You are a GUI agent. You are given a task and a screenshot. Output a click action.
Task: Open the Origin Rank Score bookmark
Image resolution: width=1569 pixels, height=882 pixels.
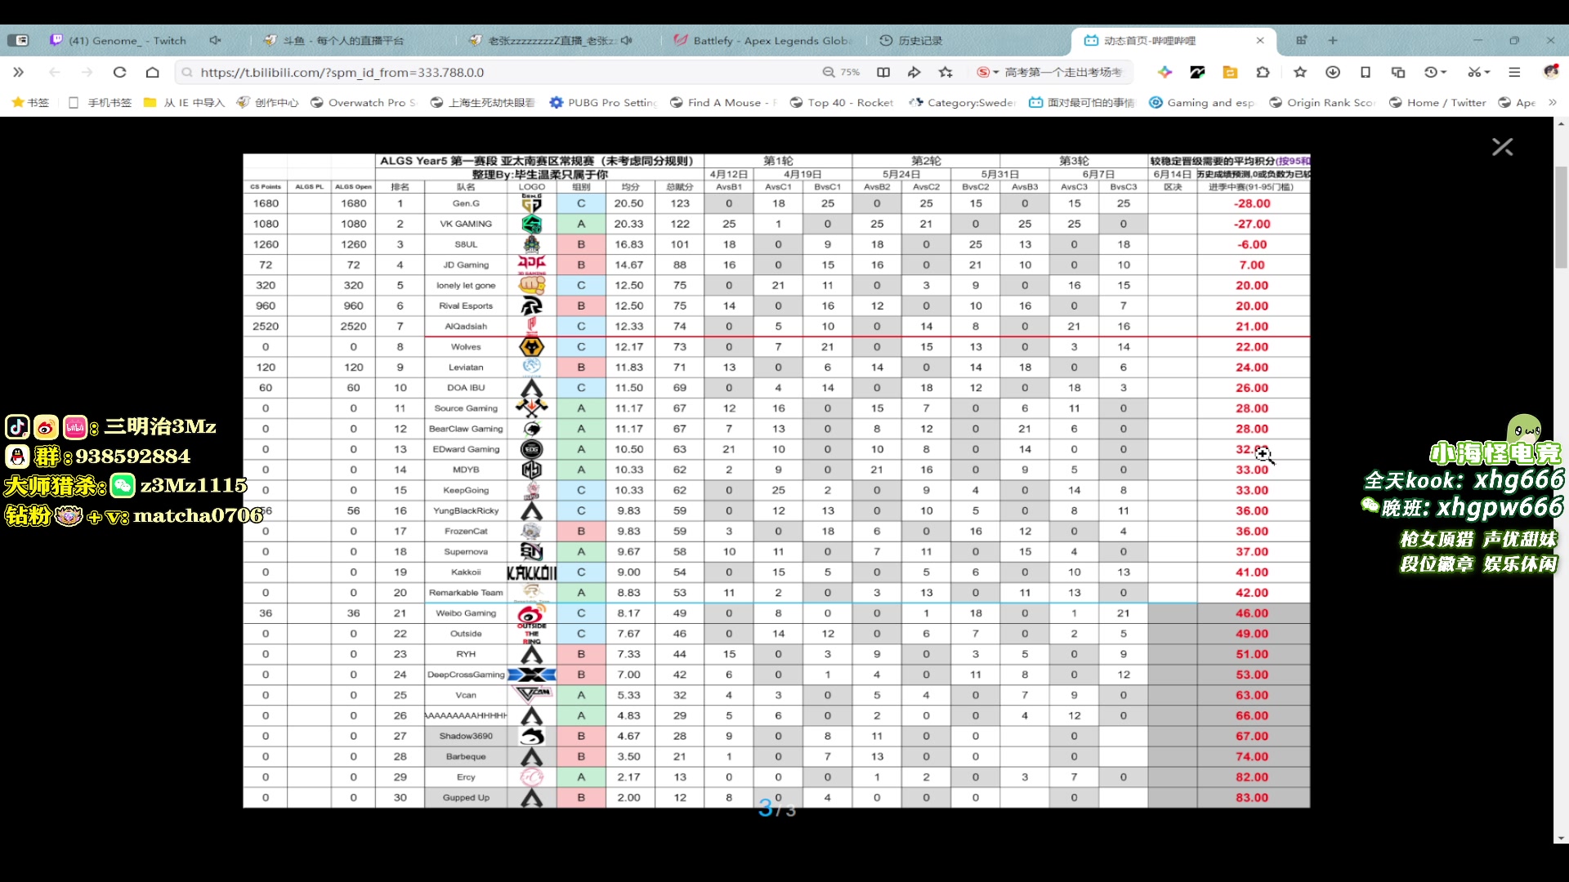click(1321, 102)
